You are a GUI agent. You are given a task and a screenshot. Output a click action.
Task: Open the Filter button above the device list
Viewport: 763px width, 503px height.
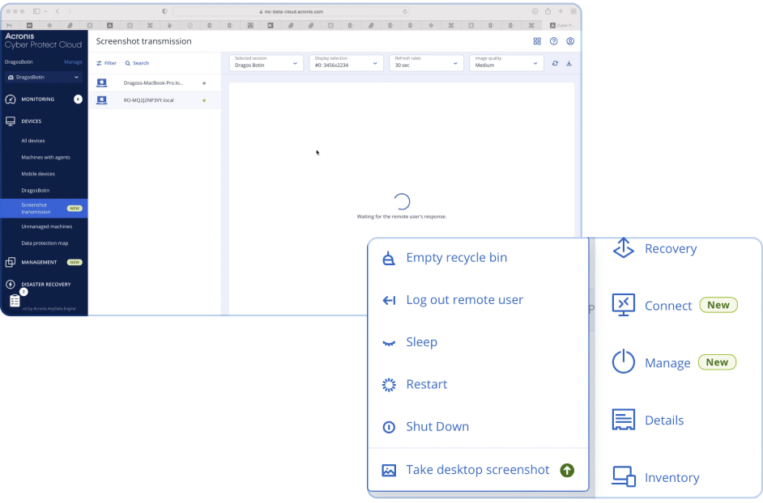coord(107,63)
